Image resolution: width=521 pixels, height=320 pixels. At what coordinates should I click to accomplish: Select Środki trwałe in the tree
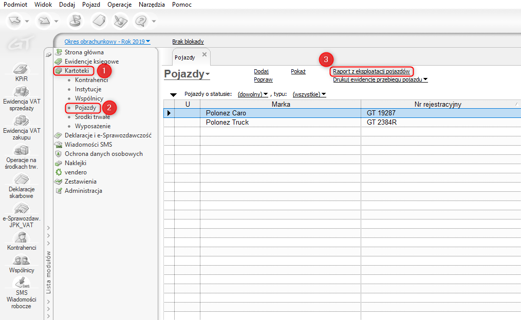[92, 117]
